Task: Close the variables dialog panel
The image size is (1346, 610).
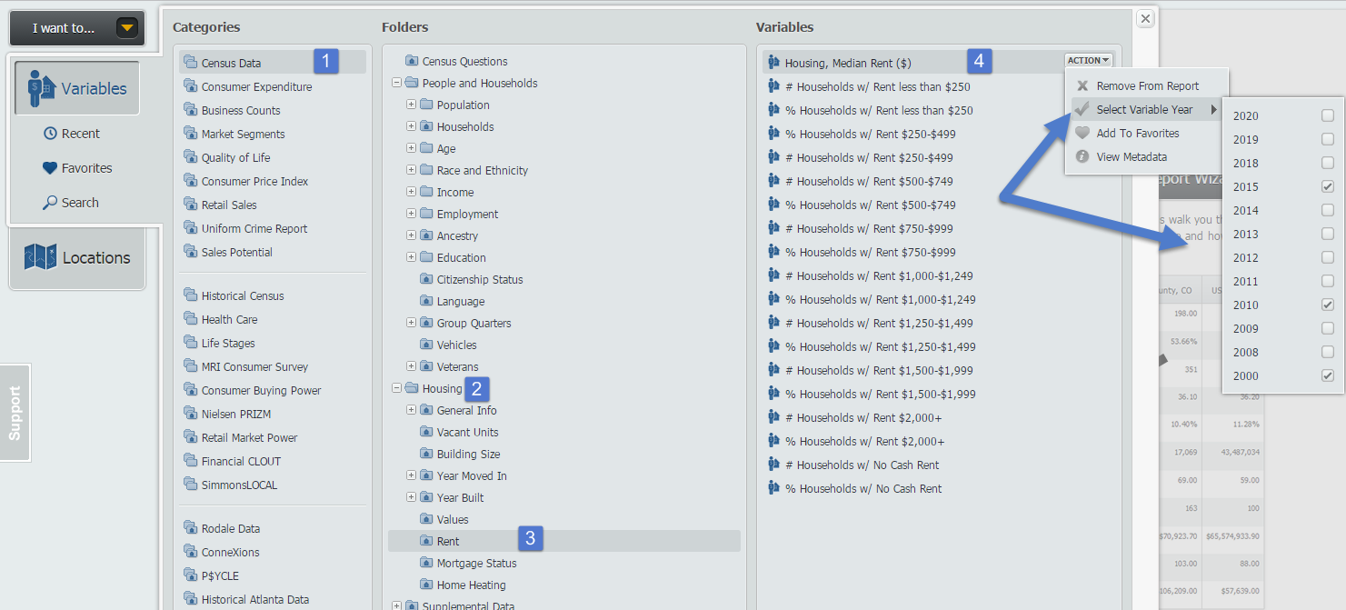Action: (x=1145, y=18)
